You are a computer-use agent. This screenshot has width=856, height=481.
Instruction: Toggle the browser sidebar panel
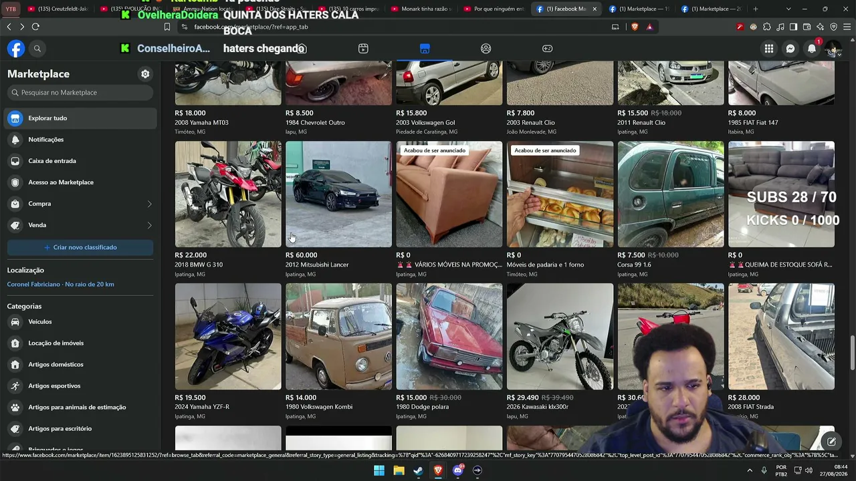(x=793, y=27)
